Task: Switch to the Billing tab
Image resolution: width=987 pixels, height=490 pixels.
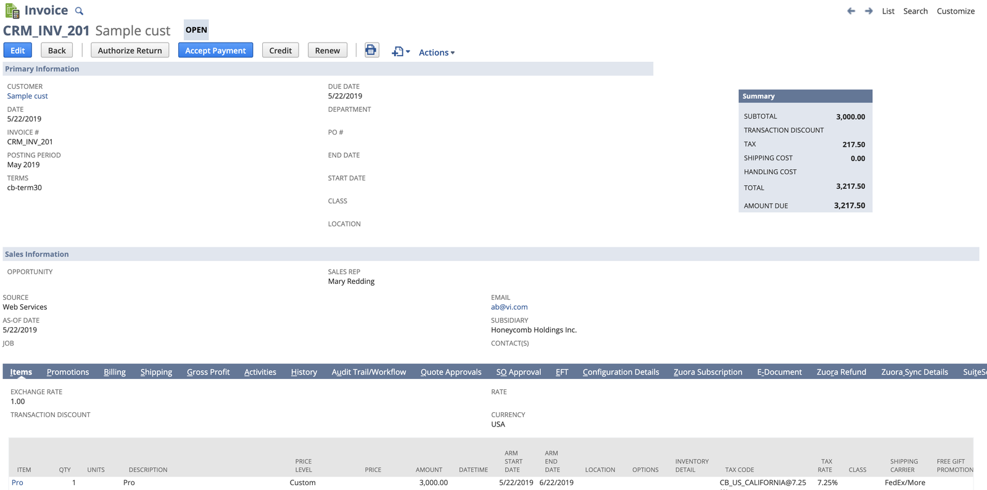Action: [x=114, y=372]
